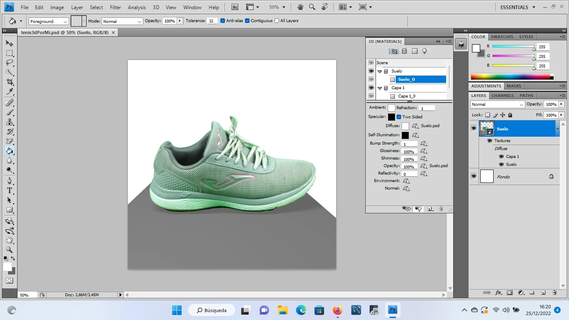Toggle the Anti-alias checkbox
This screenshot has width=569, height=320.
pos(223,21)
